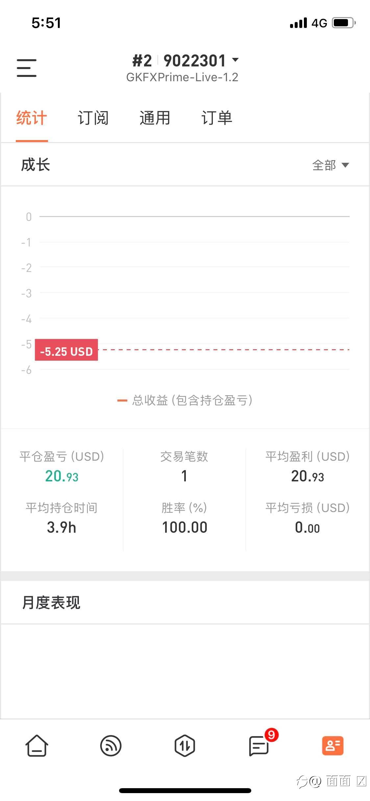Tap the 月度表现 section header

point(51,602)
